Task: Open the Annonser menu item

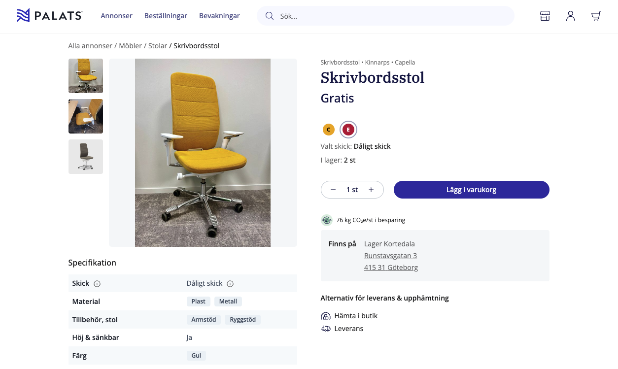Action: pos(116,16)
